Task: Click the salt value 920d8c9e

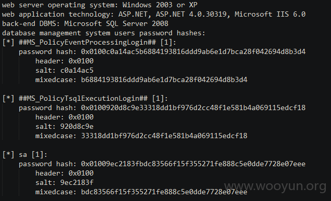Action: point(77,126)
